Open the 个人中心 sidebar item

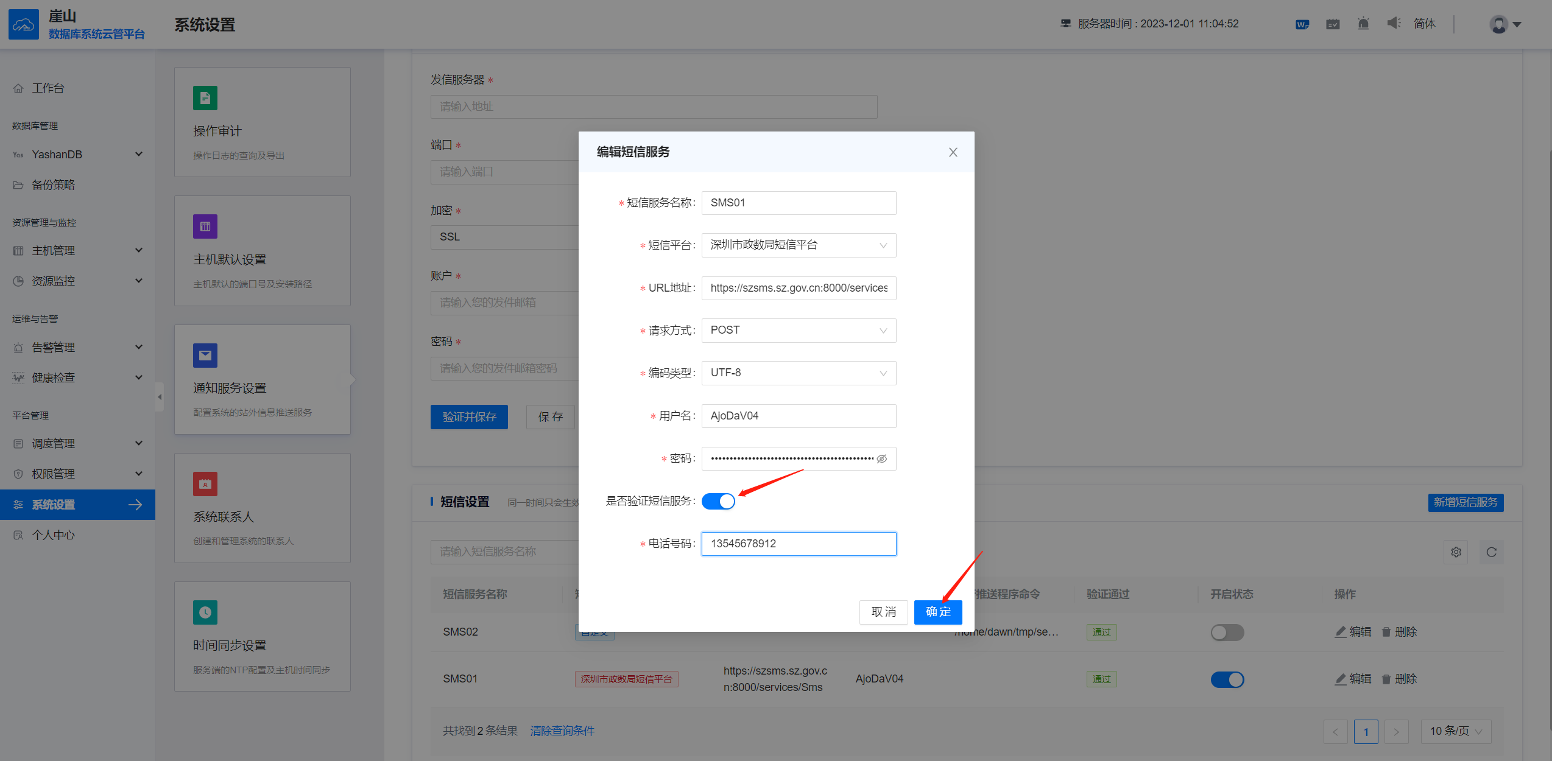(x=54, y=535)
